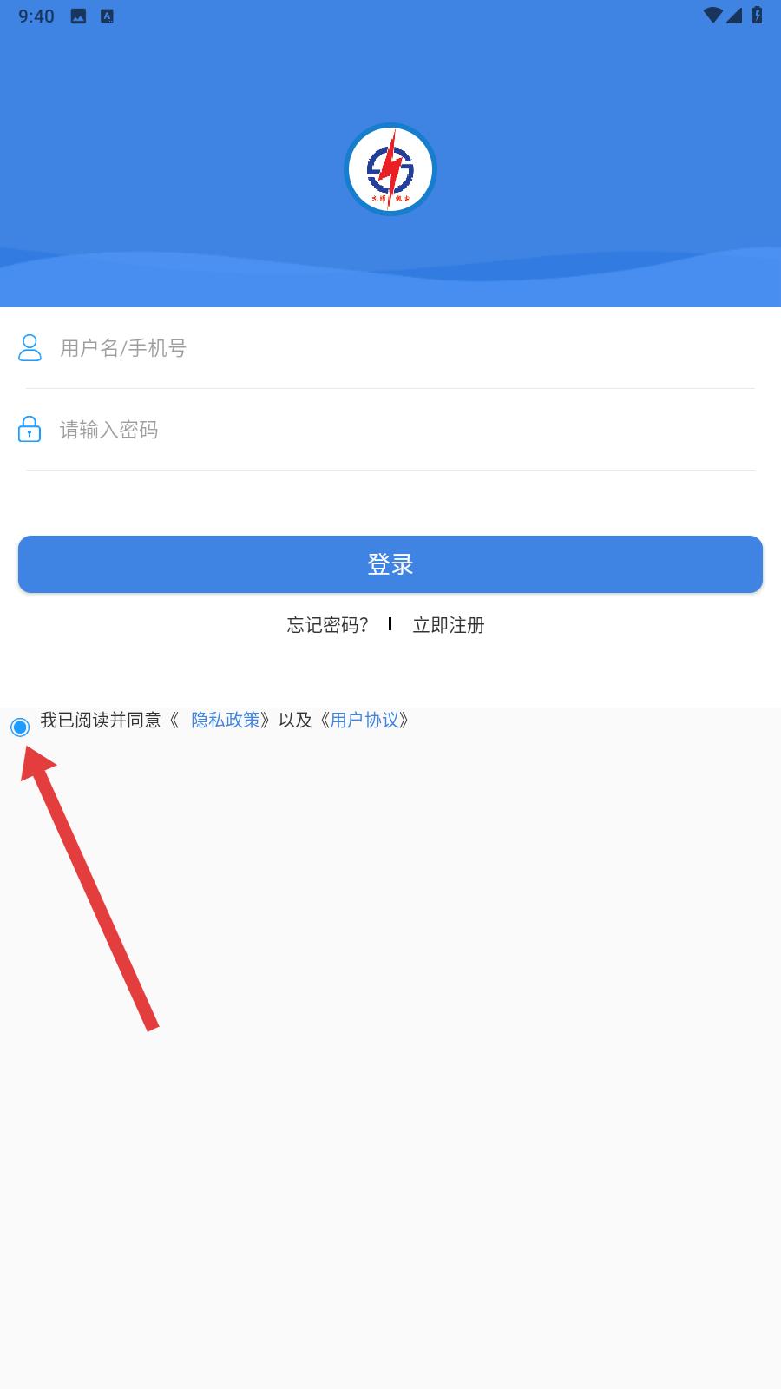The image size is (781, 1389).
Task: Click the 我已阅读并同意 agreement text
Action: pos(101,720)
